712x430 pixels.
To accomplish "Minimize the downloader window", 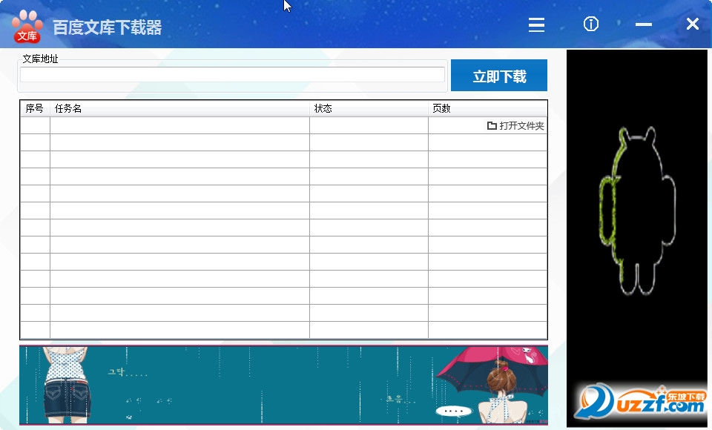I will 644,24.
